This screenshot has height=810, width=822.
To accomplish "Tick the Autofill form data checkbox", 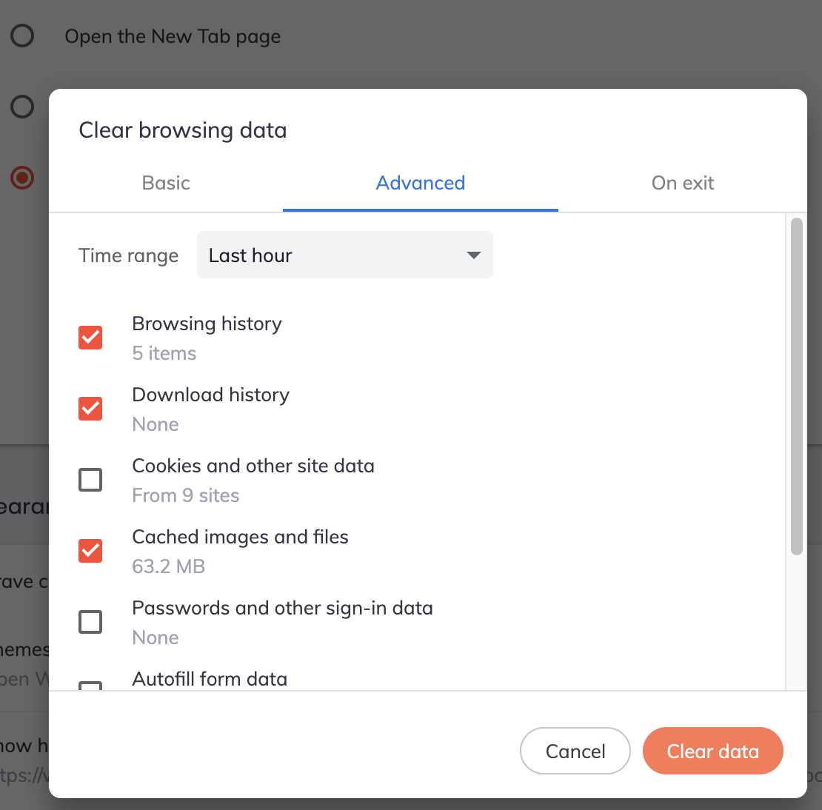I will coord(90,686).
